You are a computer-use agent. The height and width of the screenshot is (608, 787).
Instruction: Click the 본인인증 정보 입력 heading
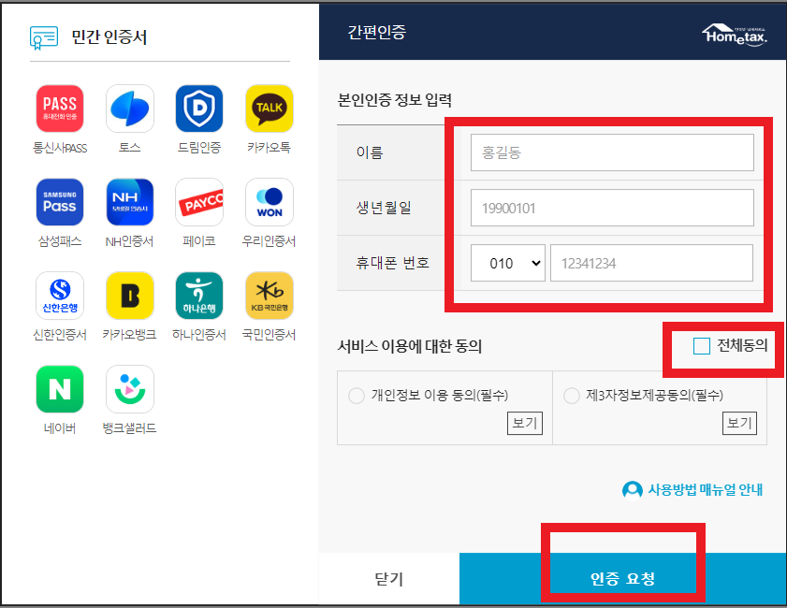(x=395, y=100)
